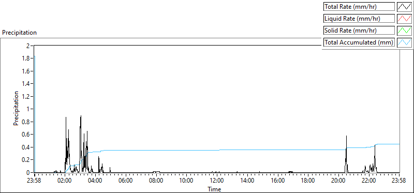
Task: Click the 12:00 time axis tick label
Action: click(x=217, y=181)
